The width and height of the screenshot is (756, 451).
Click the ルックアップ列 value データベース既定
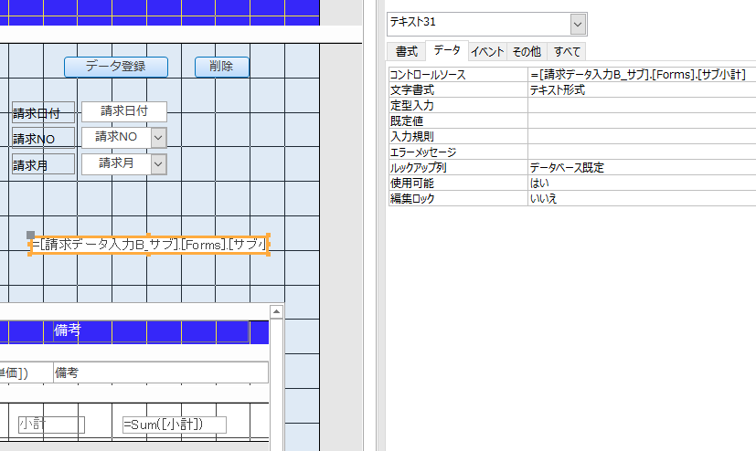pos(642,167)
